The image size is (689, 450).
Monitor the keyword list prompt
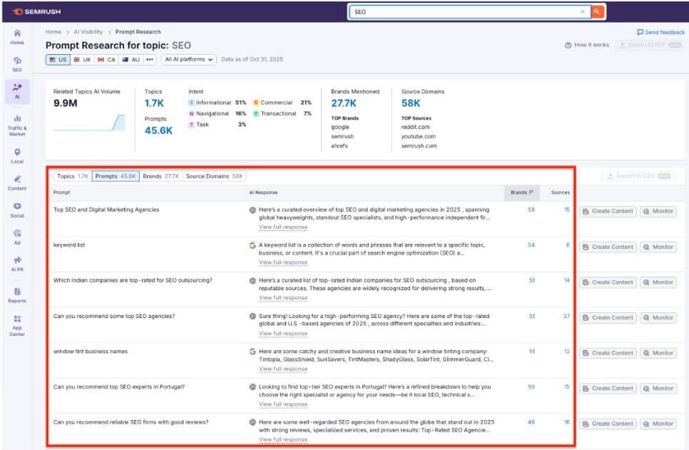[x=658, y=247]
